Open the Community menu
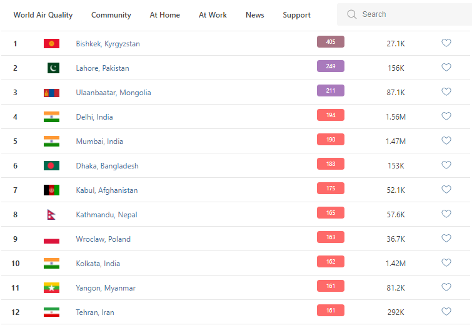Screen dimensions: 472x325 (x=111, y=15)
